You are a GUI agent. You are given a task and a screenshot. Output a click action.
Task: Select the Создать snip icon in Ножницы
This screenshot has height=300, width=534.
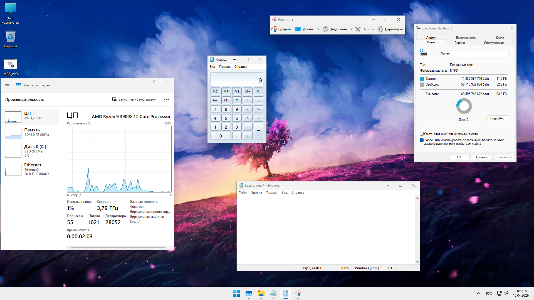(274, 29)
